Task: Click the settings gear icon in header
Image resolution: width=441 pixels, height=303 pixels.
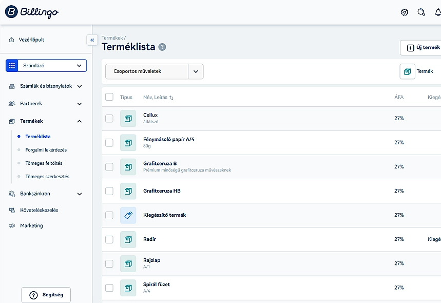Action: click(405, 12)
